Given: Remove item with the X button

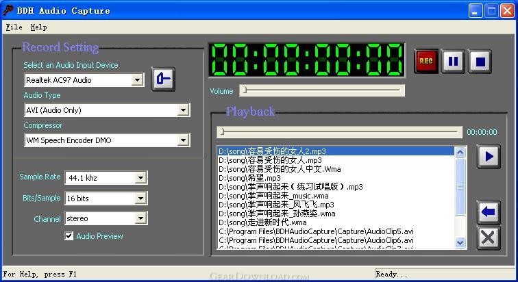Looking at the screenshot, I should coord(489,238).
